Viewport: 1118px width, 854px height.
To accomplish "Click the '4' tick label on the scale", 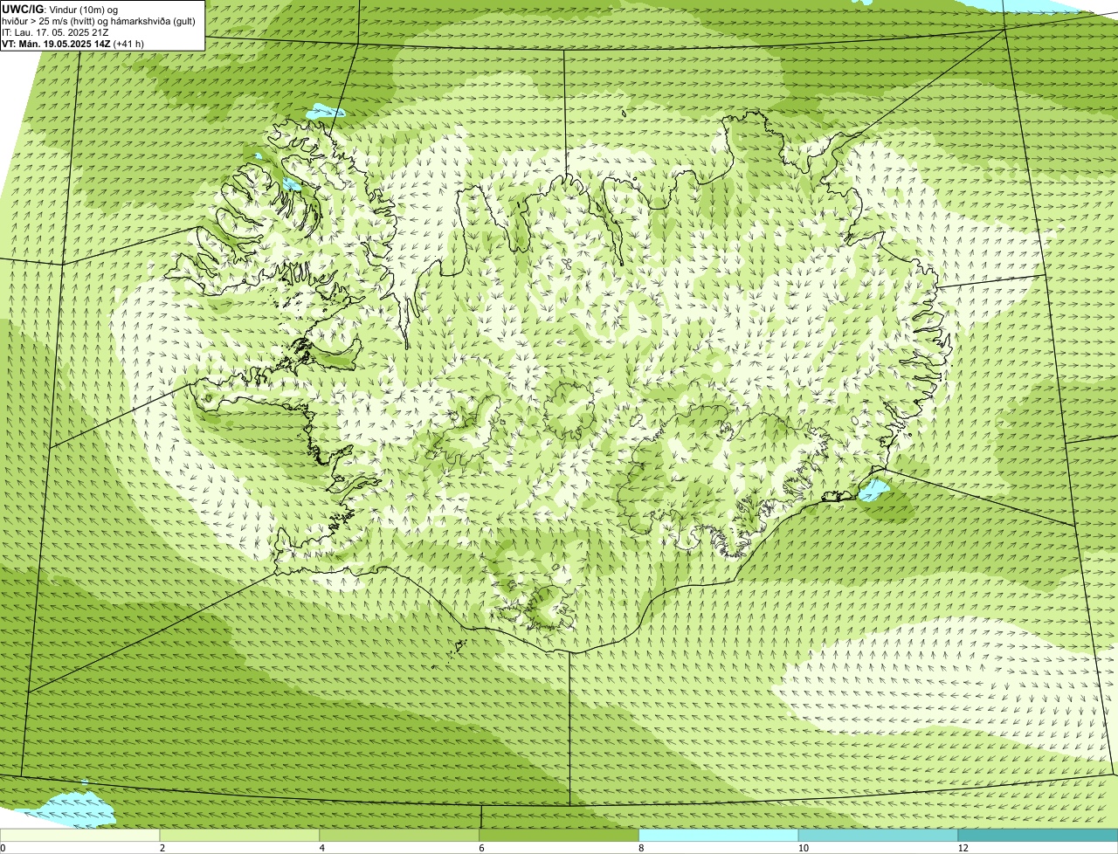I will coord(321,848).
